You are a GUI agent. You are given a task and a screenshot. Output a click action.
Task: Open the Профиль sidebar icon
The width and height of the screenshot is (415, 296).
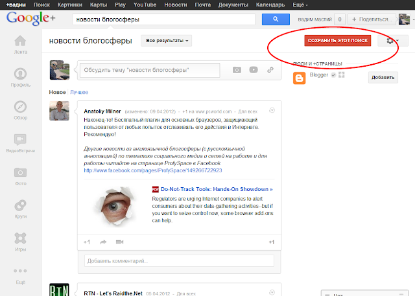(x=20, y=74)
